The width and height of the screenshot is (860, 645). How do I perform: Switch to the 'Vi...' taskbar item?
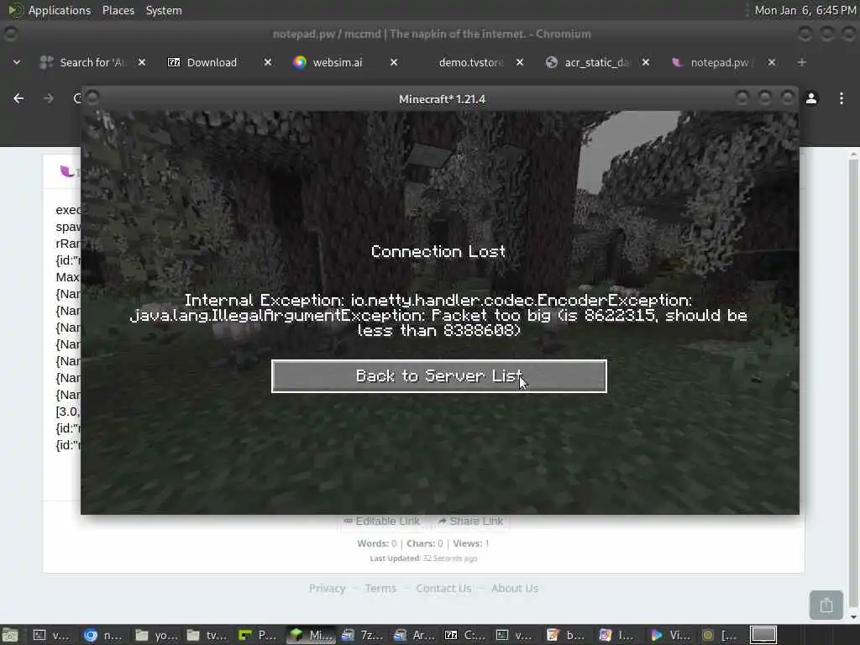(x=669, y=635)
